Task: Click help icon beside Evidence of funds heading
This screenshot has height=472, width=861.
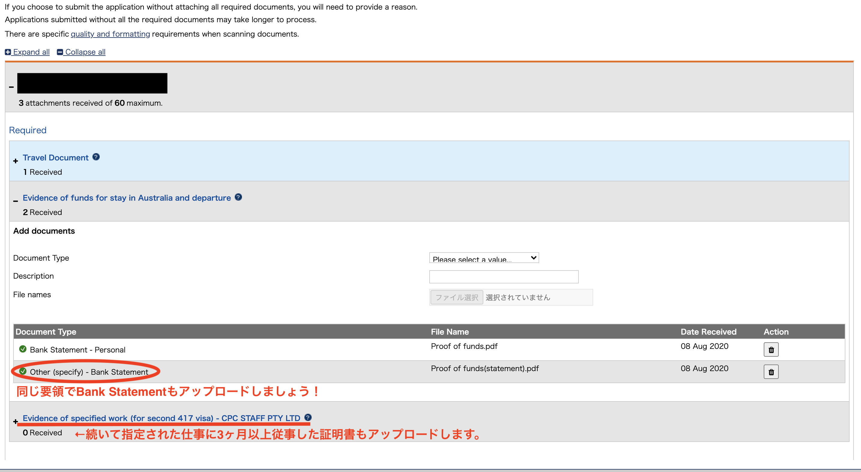Action: tap(238, 197)
